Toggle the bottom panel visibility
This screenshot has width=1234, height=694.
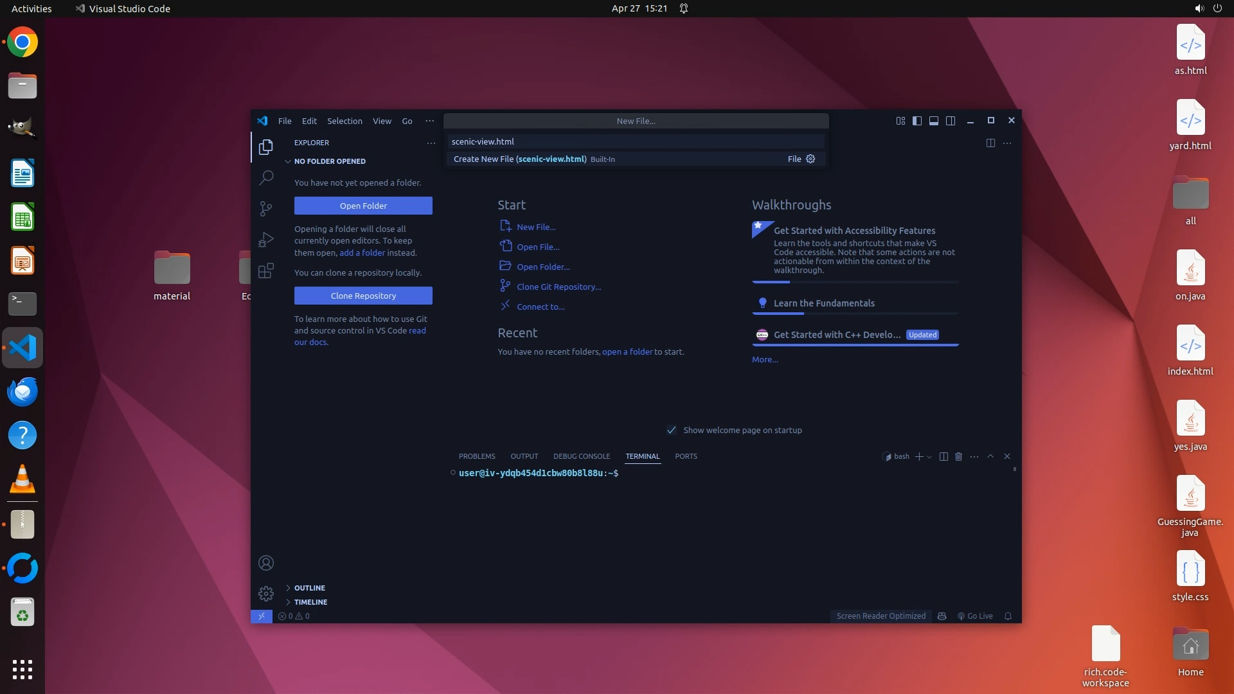(934, 121)
